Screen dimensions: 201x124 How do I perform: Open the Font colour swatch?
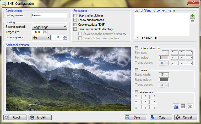(164, 58)
